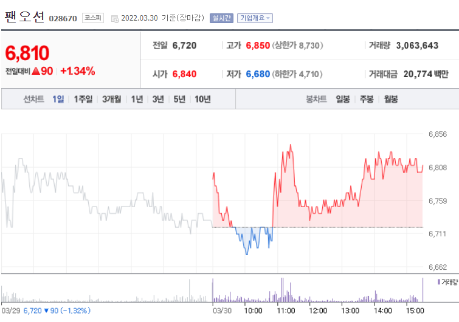Image resolution: width=459 pixels, height=322 pixels.
Task: Click the 03/30 time axis label
Action: coord(222,310)
